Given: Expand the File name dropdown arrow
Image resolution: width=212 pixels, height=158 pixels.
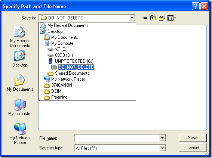Looking at the screenshot, I should point(162,138).
